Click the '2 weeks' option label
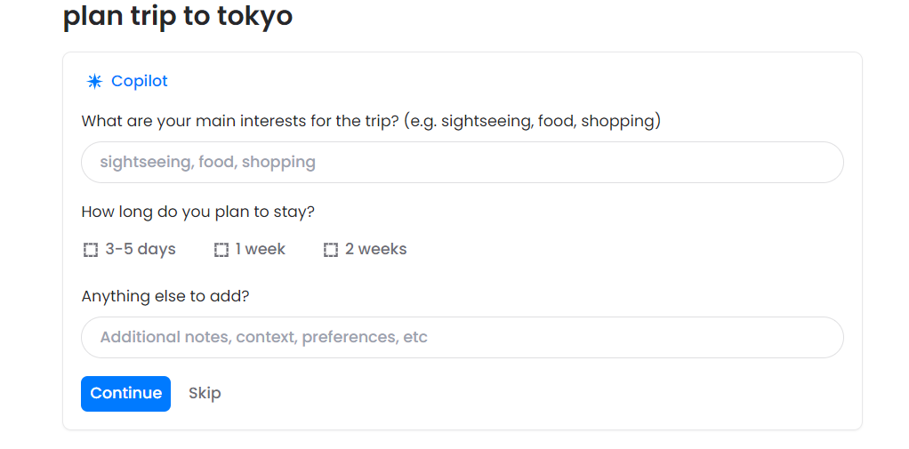Viewport: 909px width, 449px height. click(x=375, y=250)
